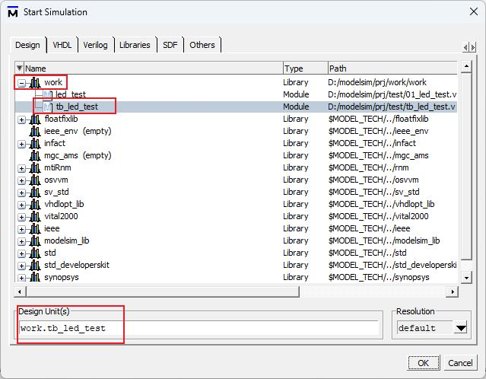This screenshot has width=486, height=379.
Task: Click the sv_std library icon
Action: click(35, 192)
